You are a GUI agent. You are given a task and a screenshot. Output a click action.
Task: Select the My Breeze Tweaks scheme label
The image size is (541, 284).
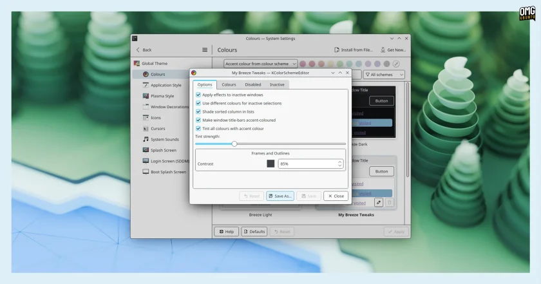356,214
